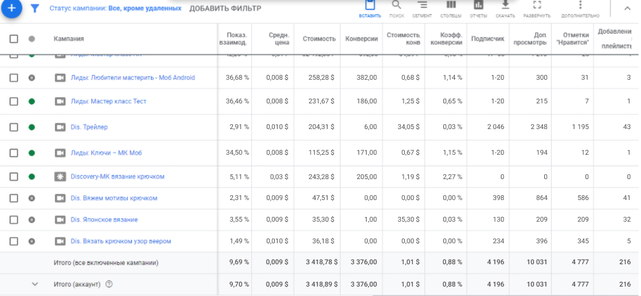Image resolution: width=641 pixels, height=296 pixels.
Task: Check the Dis. Японское вязание checkbox
Action: [x=14, y=220]
